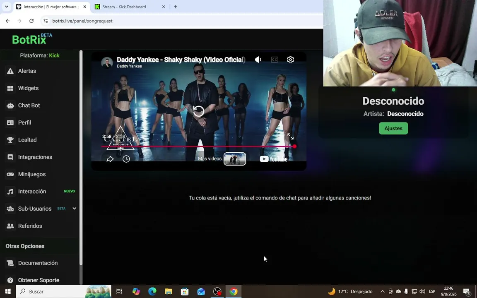Open a new browser tab
Screen dimensions: 477x298
coord(176,7)
